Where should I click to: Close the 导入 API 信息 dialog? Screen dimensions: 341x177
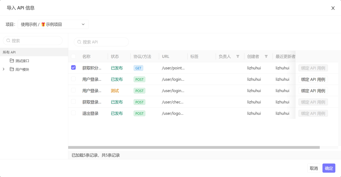[x=333, y=8]
